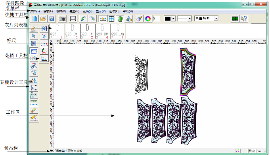Select the G23_6# piece thumbnail
270x155 pixels.
pyautogui.click(x=88, y=31)
